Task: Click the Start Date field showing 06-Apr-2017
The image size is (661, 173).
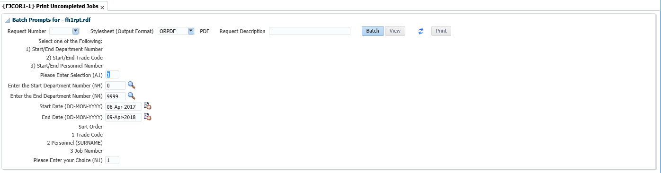Action: [x=124, y=107]
